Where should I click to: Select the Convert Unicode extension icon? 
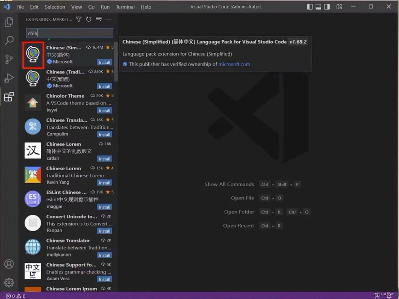(33, 223)
